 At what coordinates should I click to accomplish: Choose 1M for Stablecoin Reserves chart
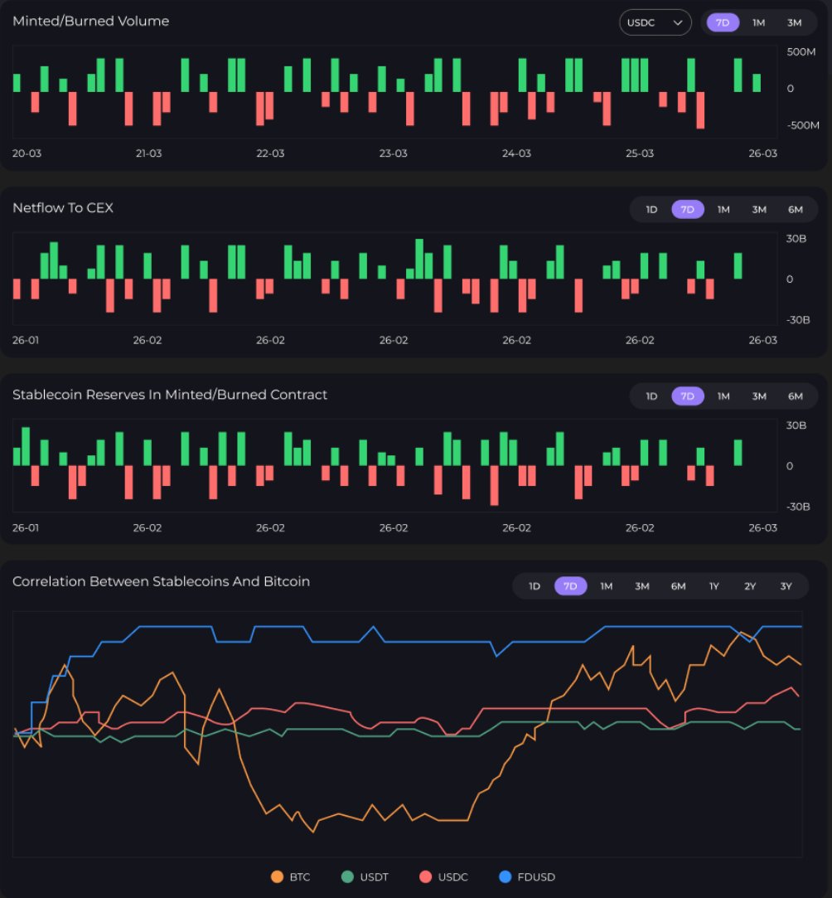[x=723, y=396]
